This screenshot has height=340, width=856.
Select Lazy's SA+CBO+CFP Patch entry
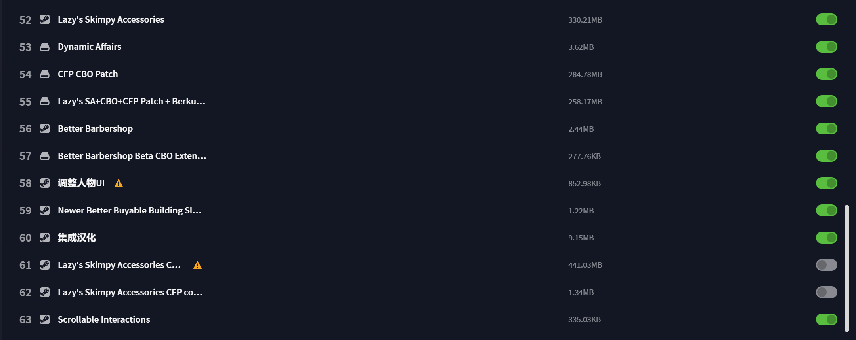(x=132, y=101)
